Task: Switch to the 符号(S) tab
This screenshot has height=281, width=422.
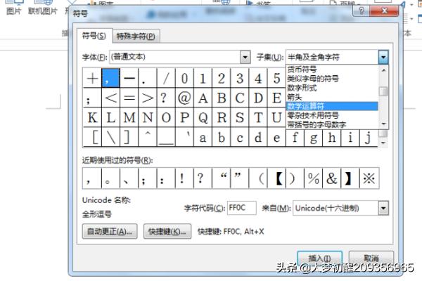Action: (94, 36)
